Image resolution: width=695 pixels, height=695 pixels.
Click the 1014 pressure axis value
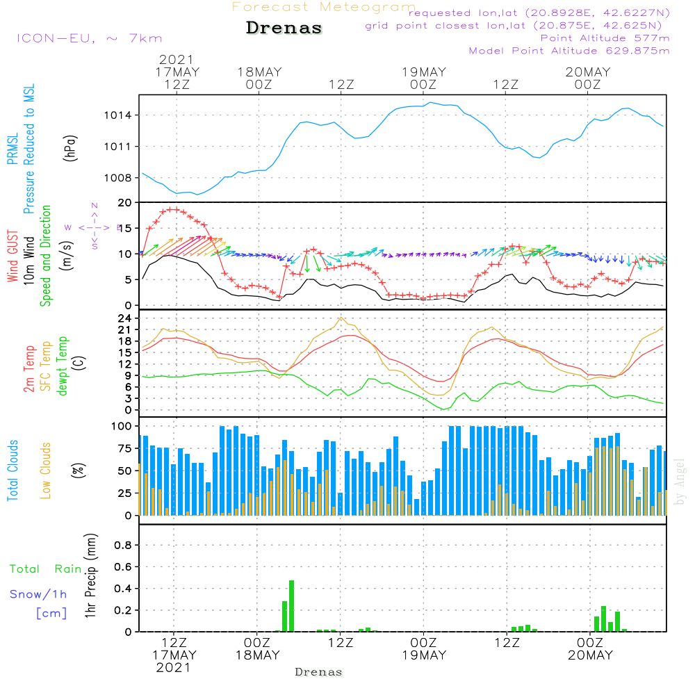117,115
